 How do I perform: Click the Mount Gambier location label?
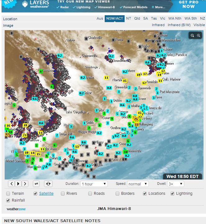point(16,161)
